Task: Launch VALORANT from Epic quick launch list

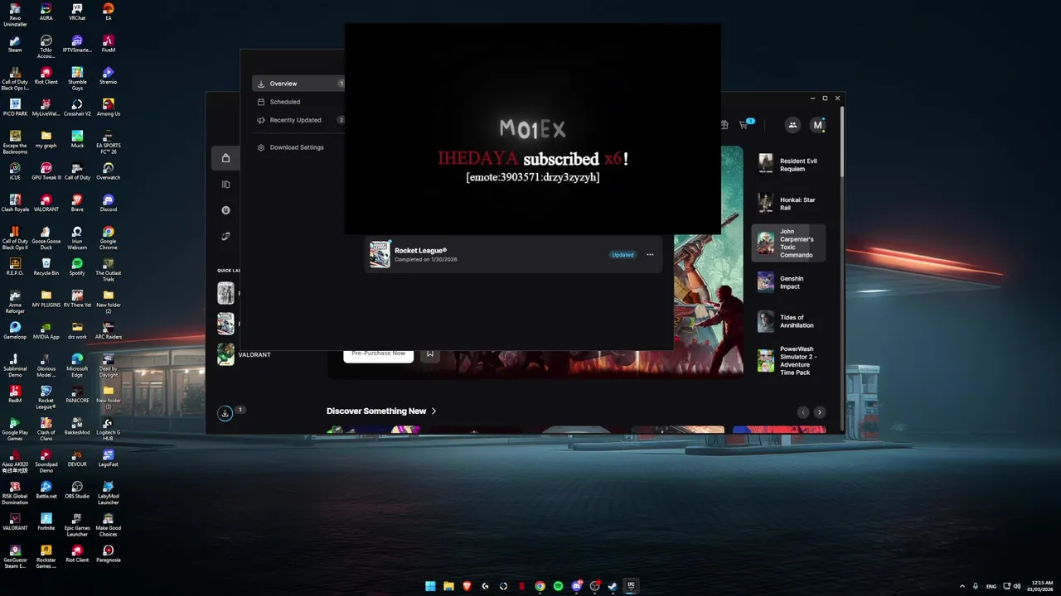Action: 244,354
